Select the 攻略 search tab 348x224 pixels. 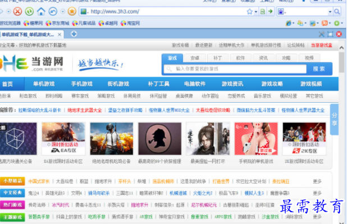[286, 58]
